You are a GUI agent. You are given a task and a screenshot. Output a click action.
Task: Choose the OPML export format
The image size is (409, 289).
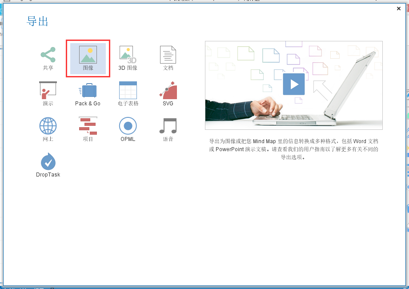(x=128, y=129)
